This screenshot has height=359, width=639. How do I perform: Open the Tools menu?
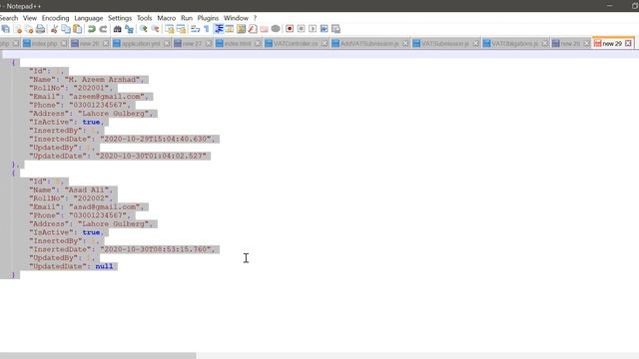click(144, 18)
